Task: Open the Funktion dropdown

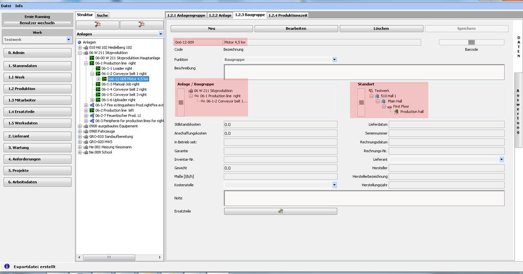Action: coord(334,60)
